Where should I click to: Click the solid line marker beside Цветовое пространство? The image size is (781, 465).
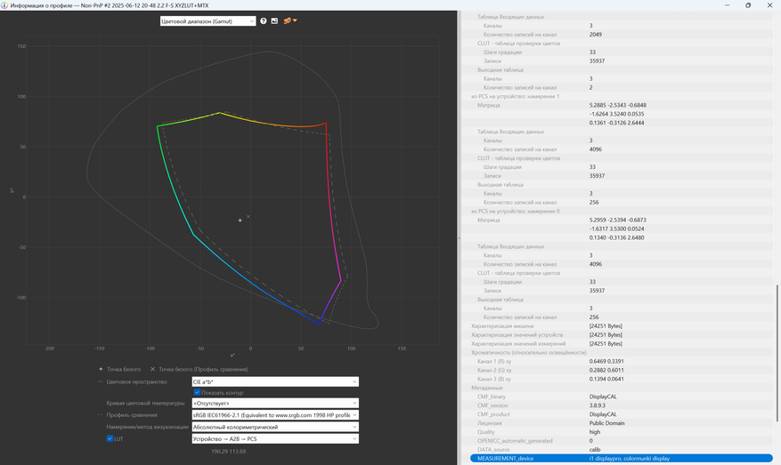pyautogui.click(x=102, y=381)
